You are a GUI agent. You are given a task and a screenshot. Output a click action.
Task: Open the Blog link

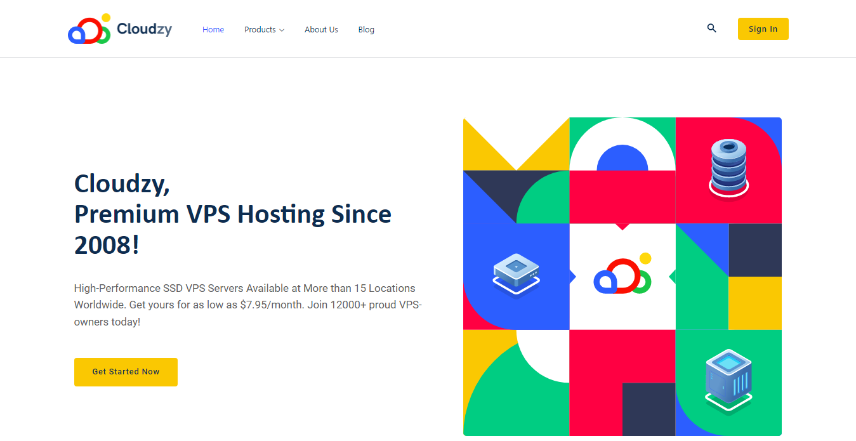(366, 29)
